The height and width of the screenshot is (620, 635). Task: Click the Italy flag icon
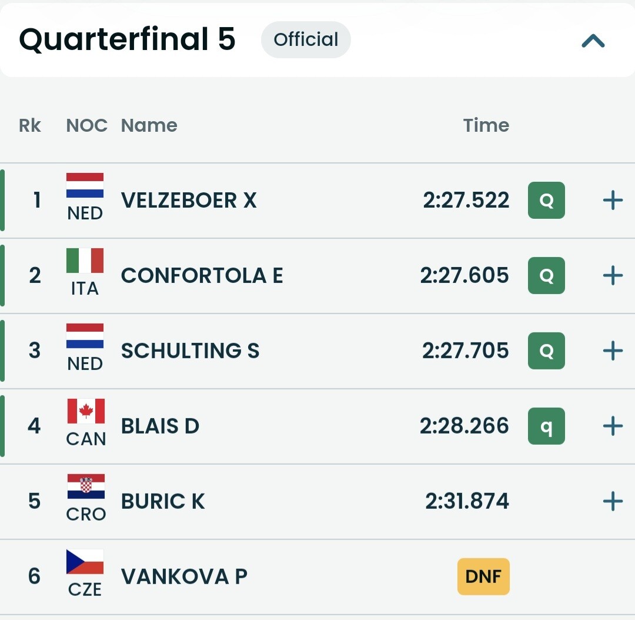pyautogui.click(x=85, y=261)
